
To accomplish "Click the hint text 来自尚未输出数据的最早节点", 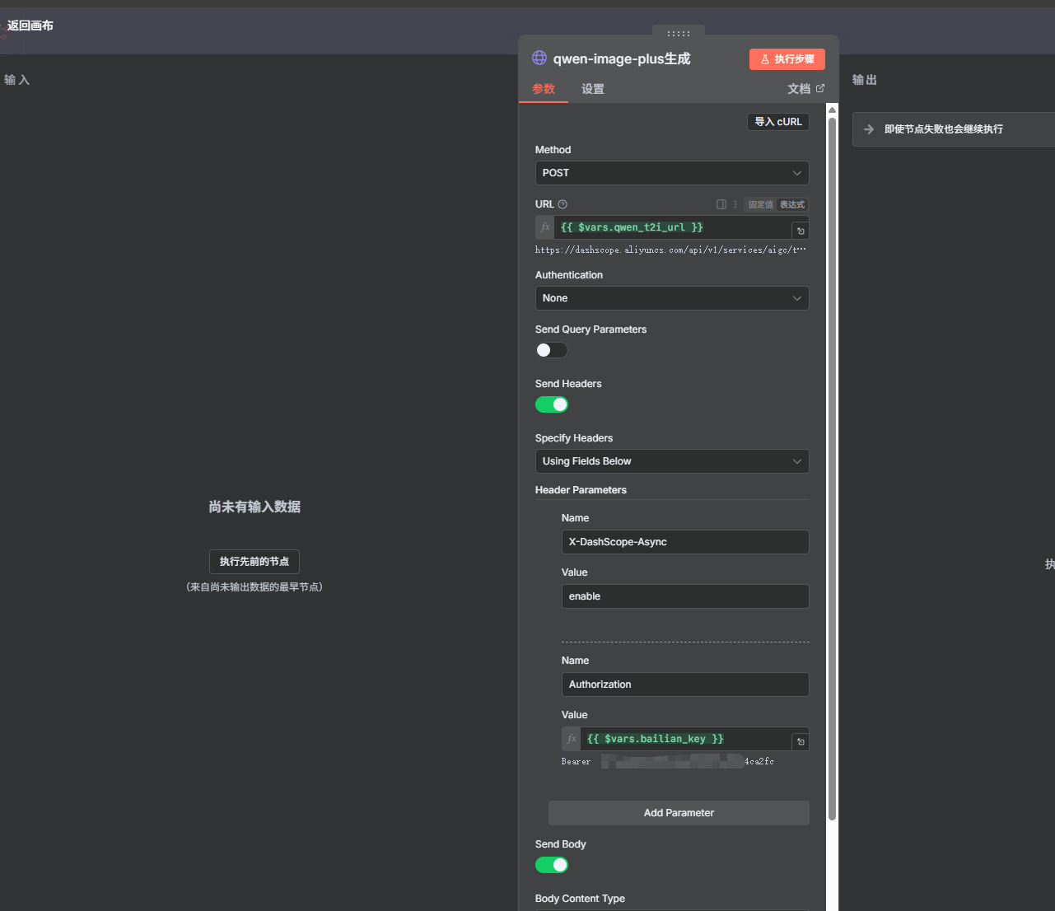I will click(x=254, y=587).
